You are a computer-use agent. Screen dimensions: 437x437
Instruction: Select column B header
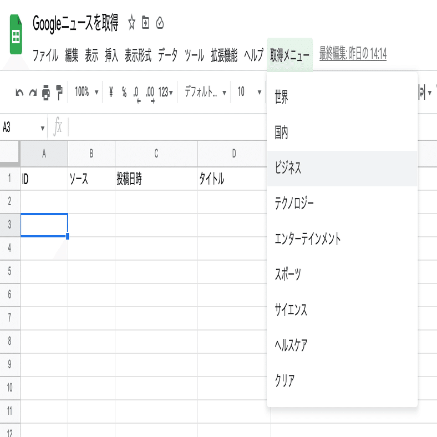point(92,154)
